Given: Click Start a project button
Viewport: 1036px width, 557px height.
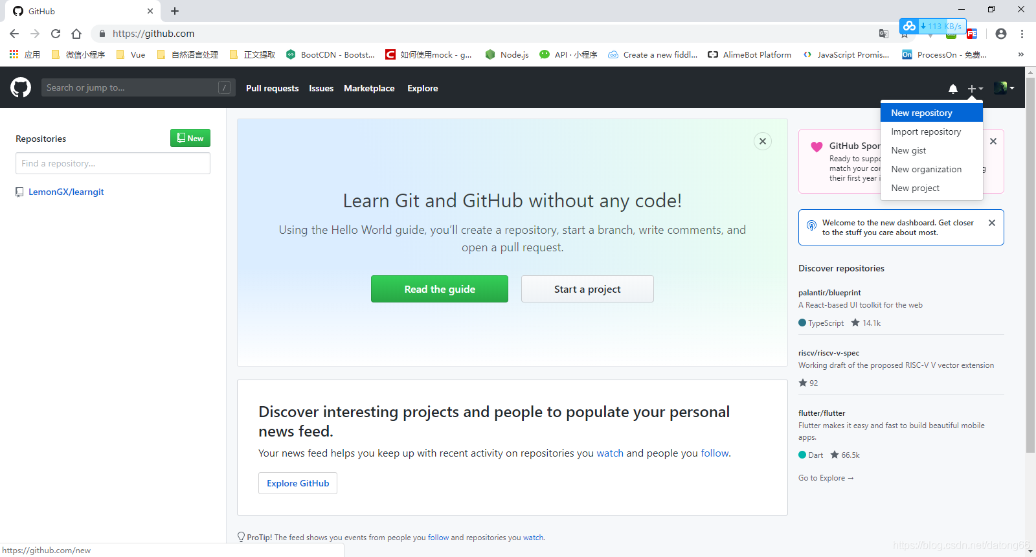Looking at the screenshot, I should (x=587, y=289).
